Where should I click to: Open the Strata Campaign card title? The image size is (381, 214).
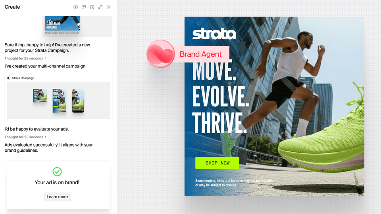coord(23,78)
